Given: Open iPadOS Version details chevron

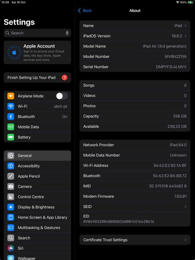Looking at the screenshot, I should pos(185,36).
